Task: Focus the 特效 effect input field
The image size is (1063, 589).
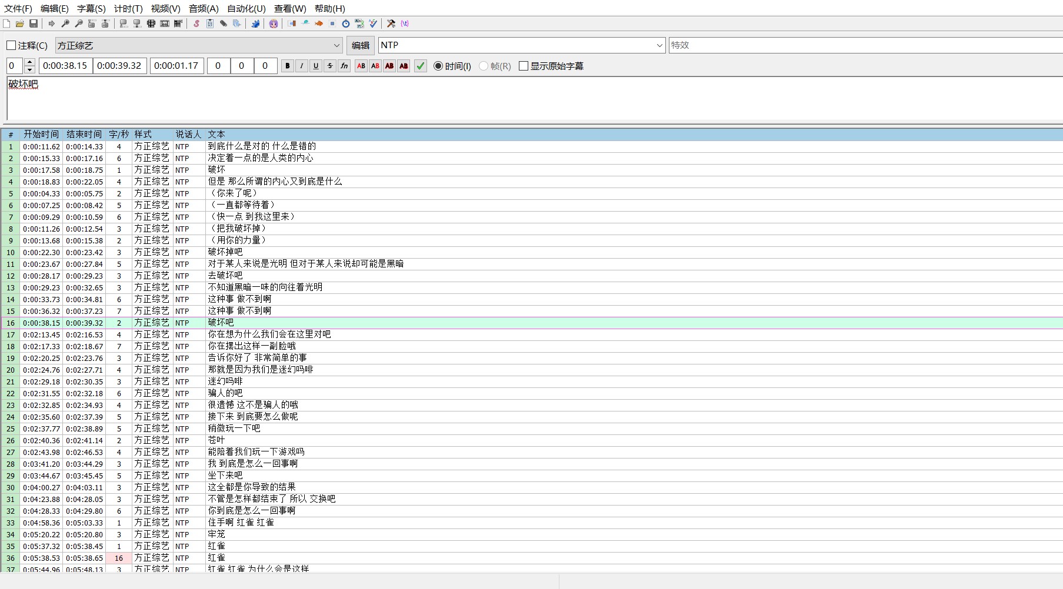Action: [865, 45]
